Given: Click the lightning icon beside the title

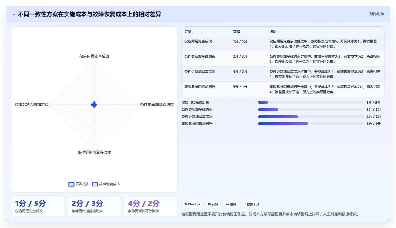Looking at the screenshot, I should (13, 14).
